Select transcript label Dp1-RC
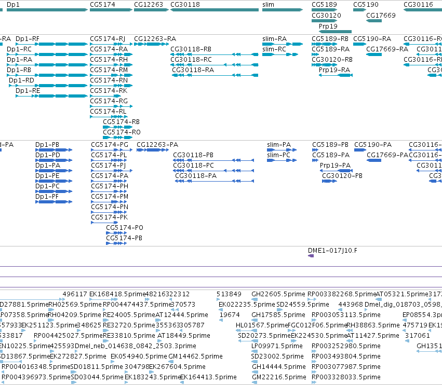442x385 pixels. tap(19, 49)
